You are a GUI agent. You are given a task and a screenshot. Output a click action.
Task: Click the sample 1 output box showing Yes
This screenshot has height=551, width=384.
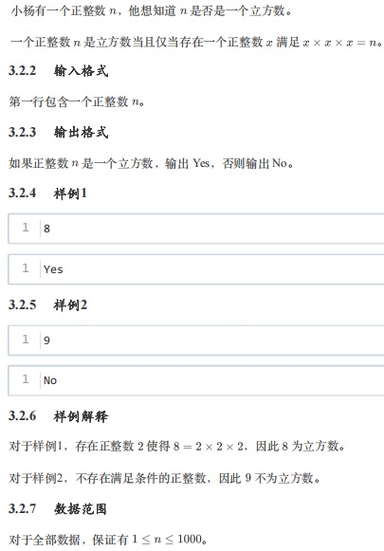[196, 269]
